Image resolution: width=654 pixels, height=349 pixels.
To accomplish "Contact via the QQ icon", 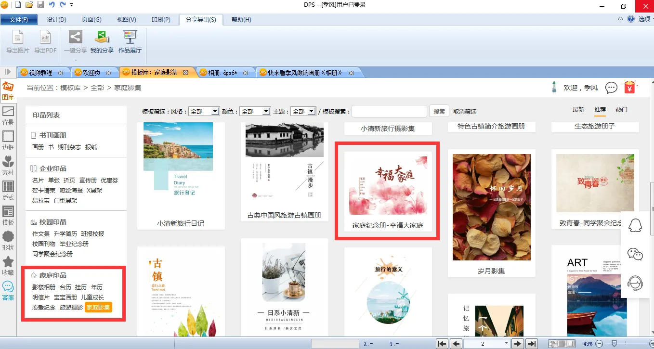I will tap(636, 225).
